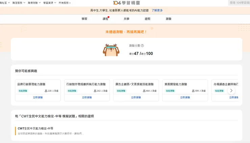
Task: Click people icon beside 228 人測過
Action: pos(46,91)
